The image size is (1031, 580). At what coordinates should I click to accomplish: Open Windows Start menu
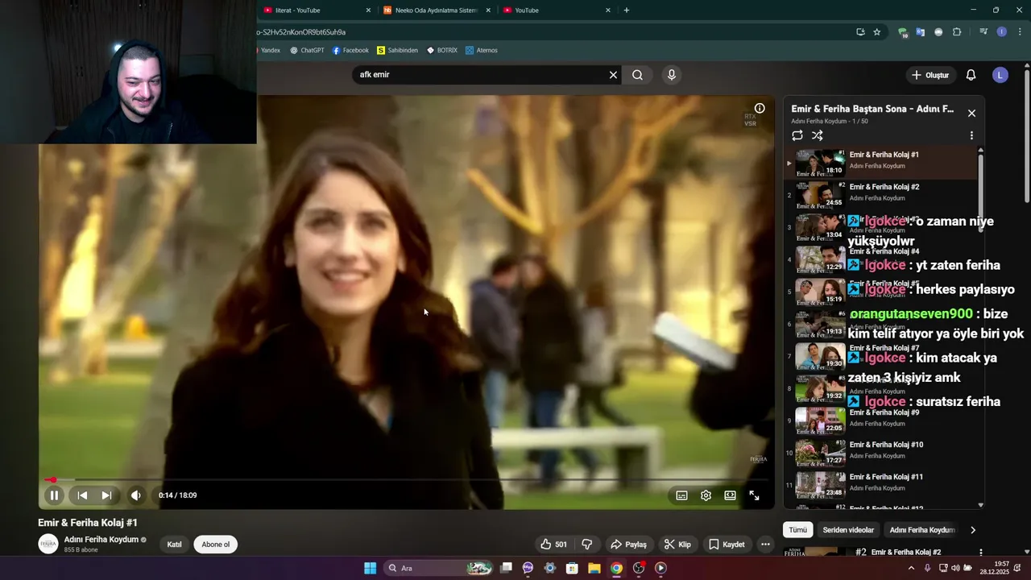pyautogui.click(x=370, y=568)
